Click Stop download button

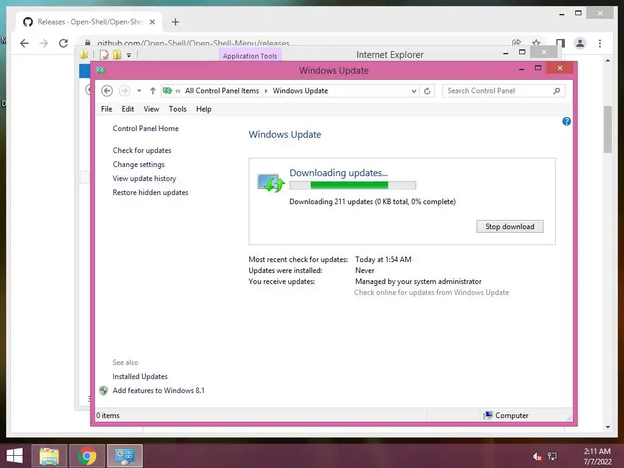click(510, 227)
